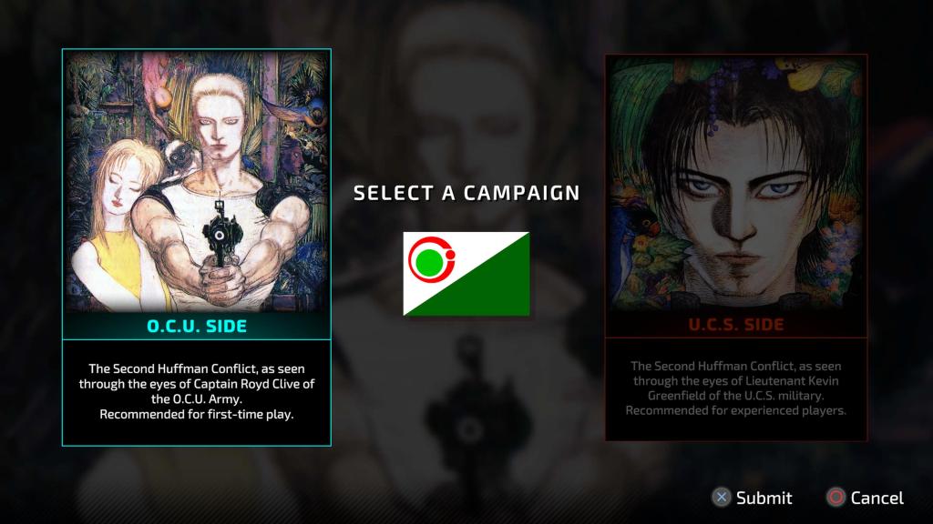This screenshot has width=933, height=524.
Task: Click the Submit label
Action: pyautogui.click(x=764, y=498)
